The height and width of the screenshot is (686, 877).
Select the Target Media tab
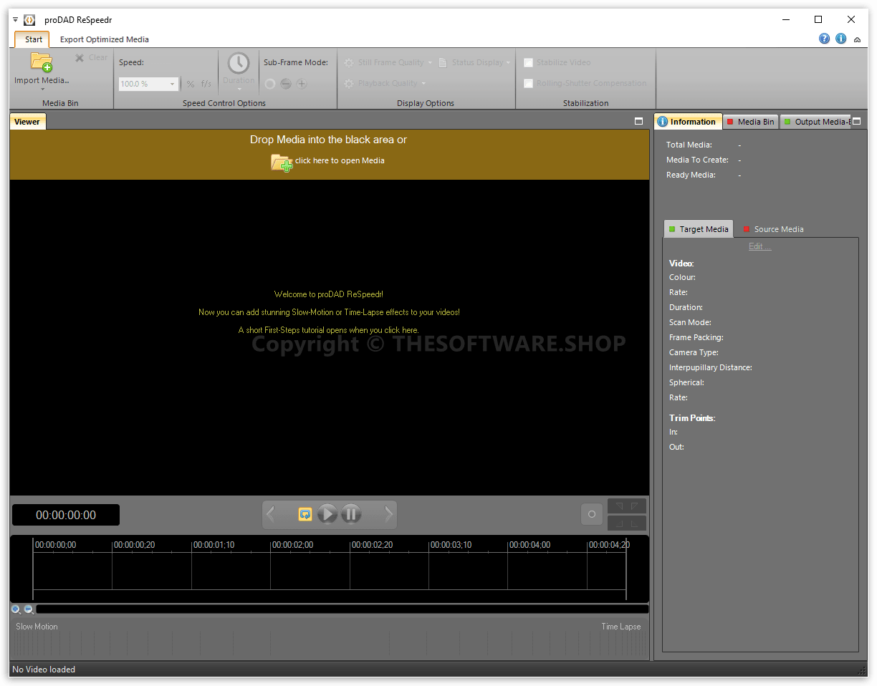point(699,229)
